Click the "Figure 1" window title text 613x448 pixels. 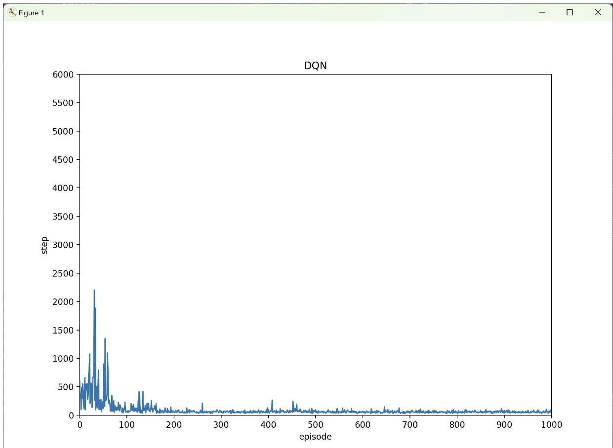coord(32,13)
